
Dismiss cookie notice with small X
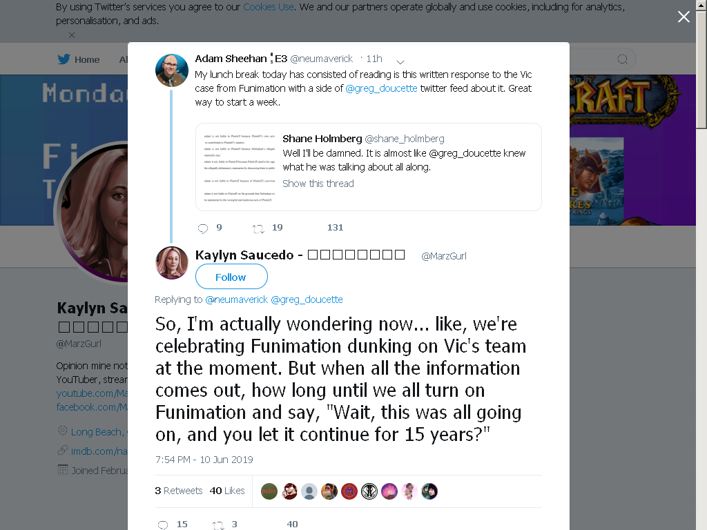72,35
